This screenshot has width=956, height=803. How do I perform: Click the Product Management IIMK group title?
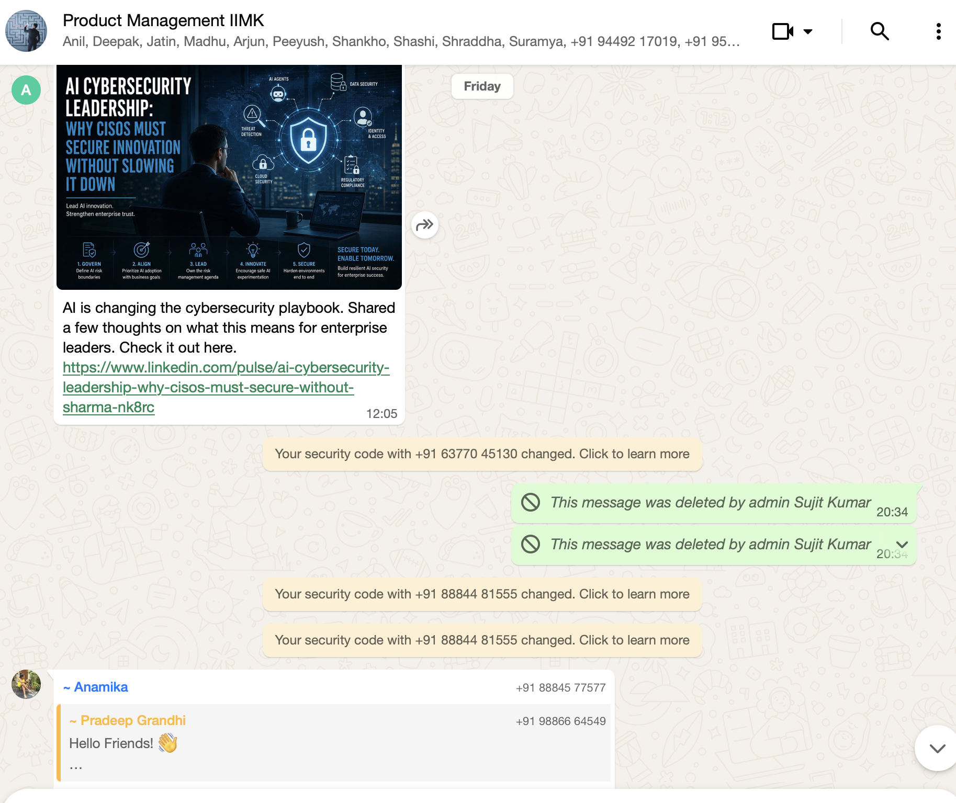[163, 20]
